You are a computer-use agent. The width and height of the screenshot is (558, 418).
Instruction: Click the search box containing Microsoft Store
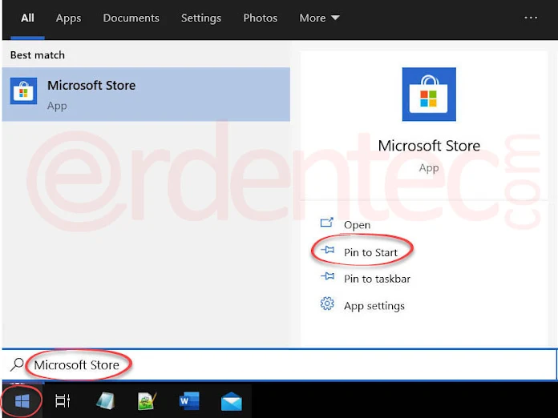[279, 364]
